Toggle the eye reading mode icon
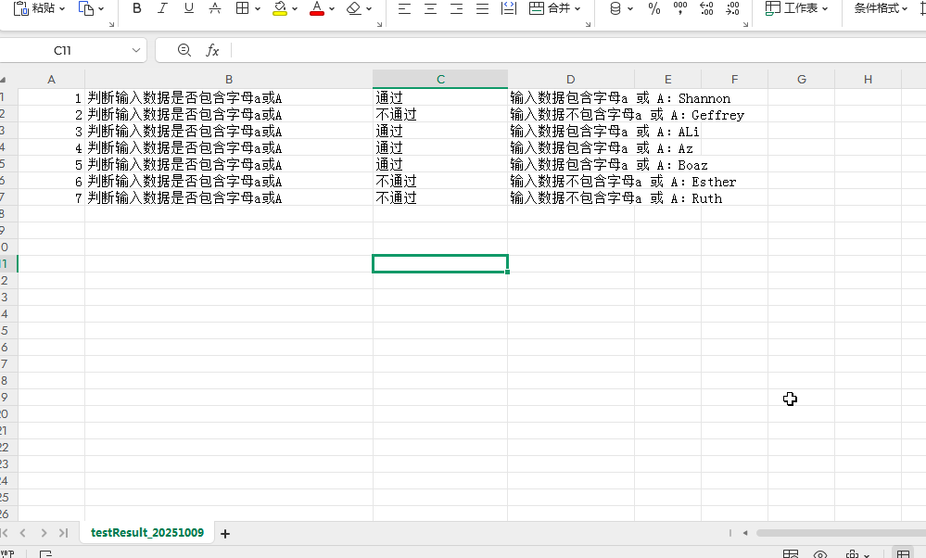 [820, 554]
